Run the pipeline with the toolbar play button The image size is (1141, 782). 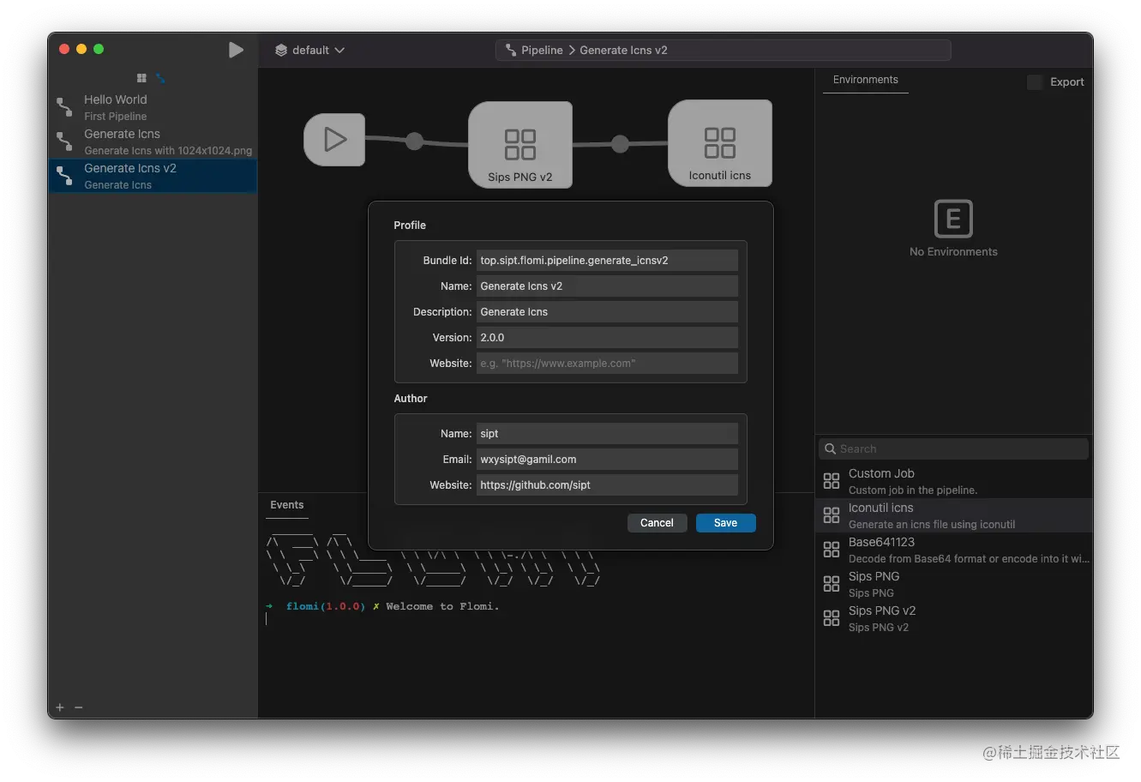click(236, 50)
